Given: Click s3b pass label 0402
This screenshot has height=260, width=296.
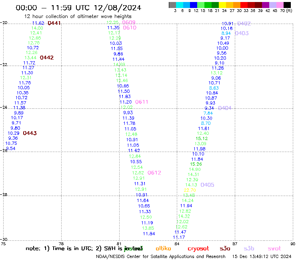Looking at the screenshot, I should pyautogui.click(x=244, y=24).
